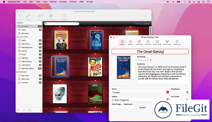Click the First Read date field
The height and width of the screenshot is (122, 212).
[178, 92]
